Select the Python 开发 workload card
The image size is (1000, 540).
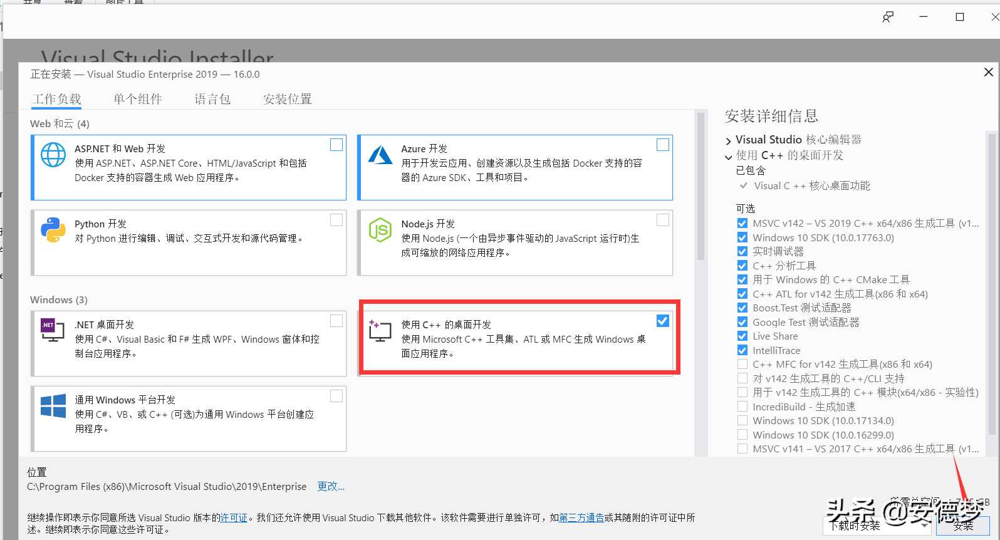click(x=189, y=242)
